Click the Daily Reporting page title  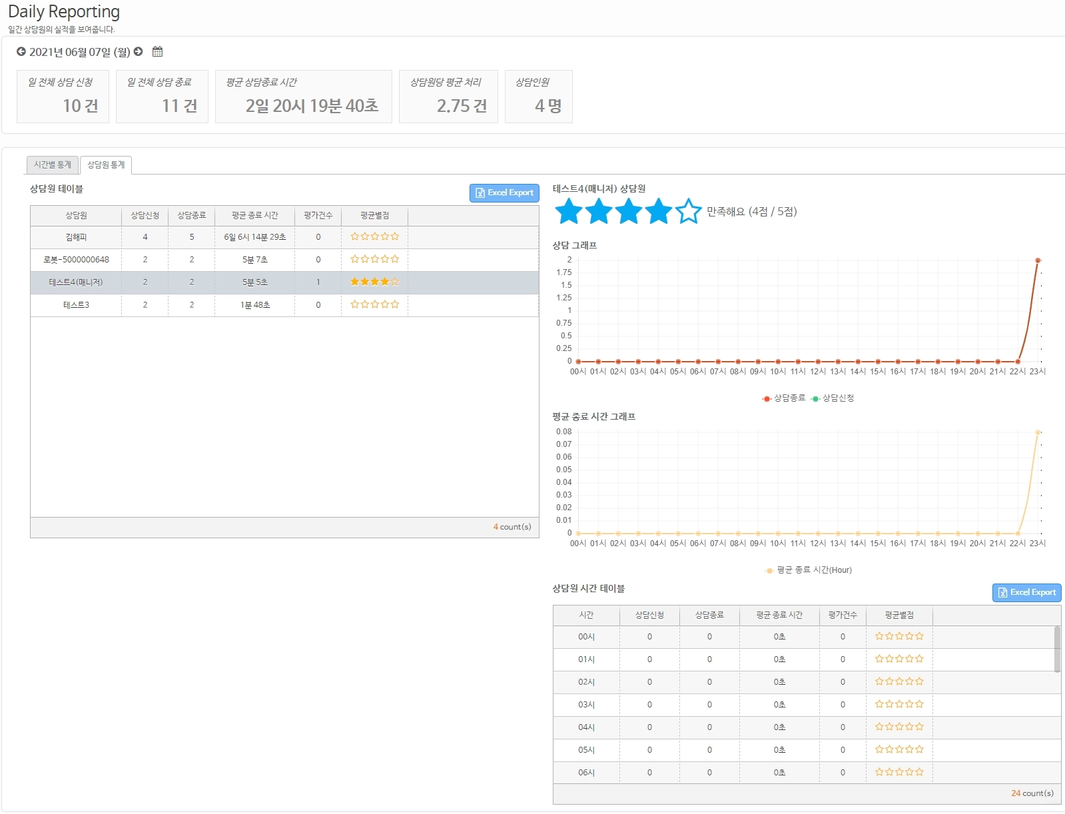64,12
